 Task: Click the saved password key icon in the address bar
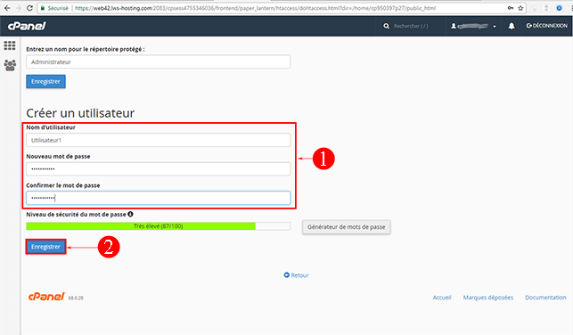(511, 8)
